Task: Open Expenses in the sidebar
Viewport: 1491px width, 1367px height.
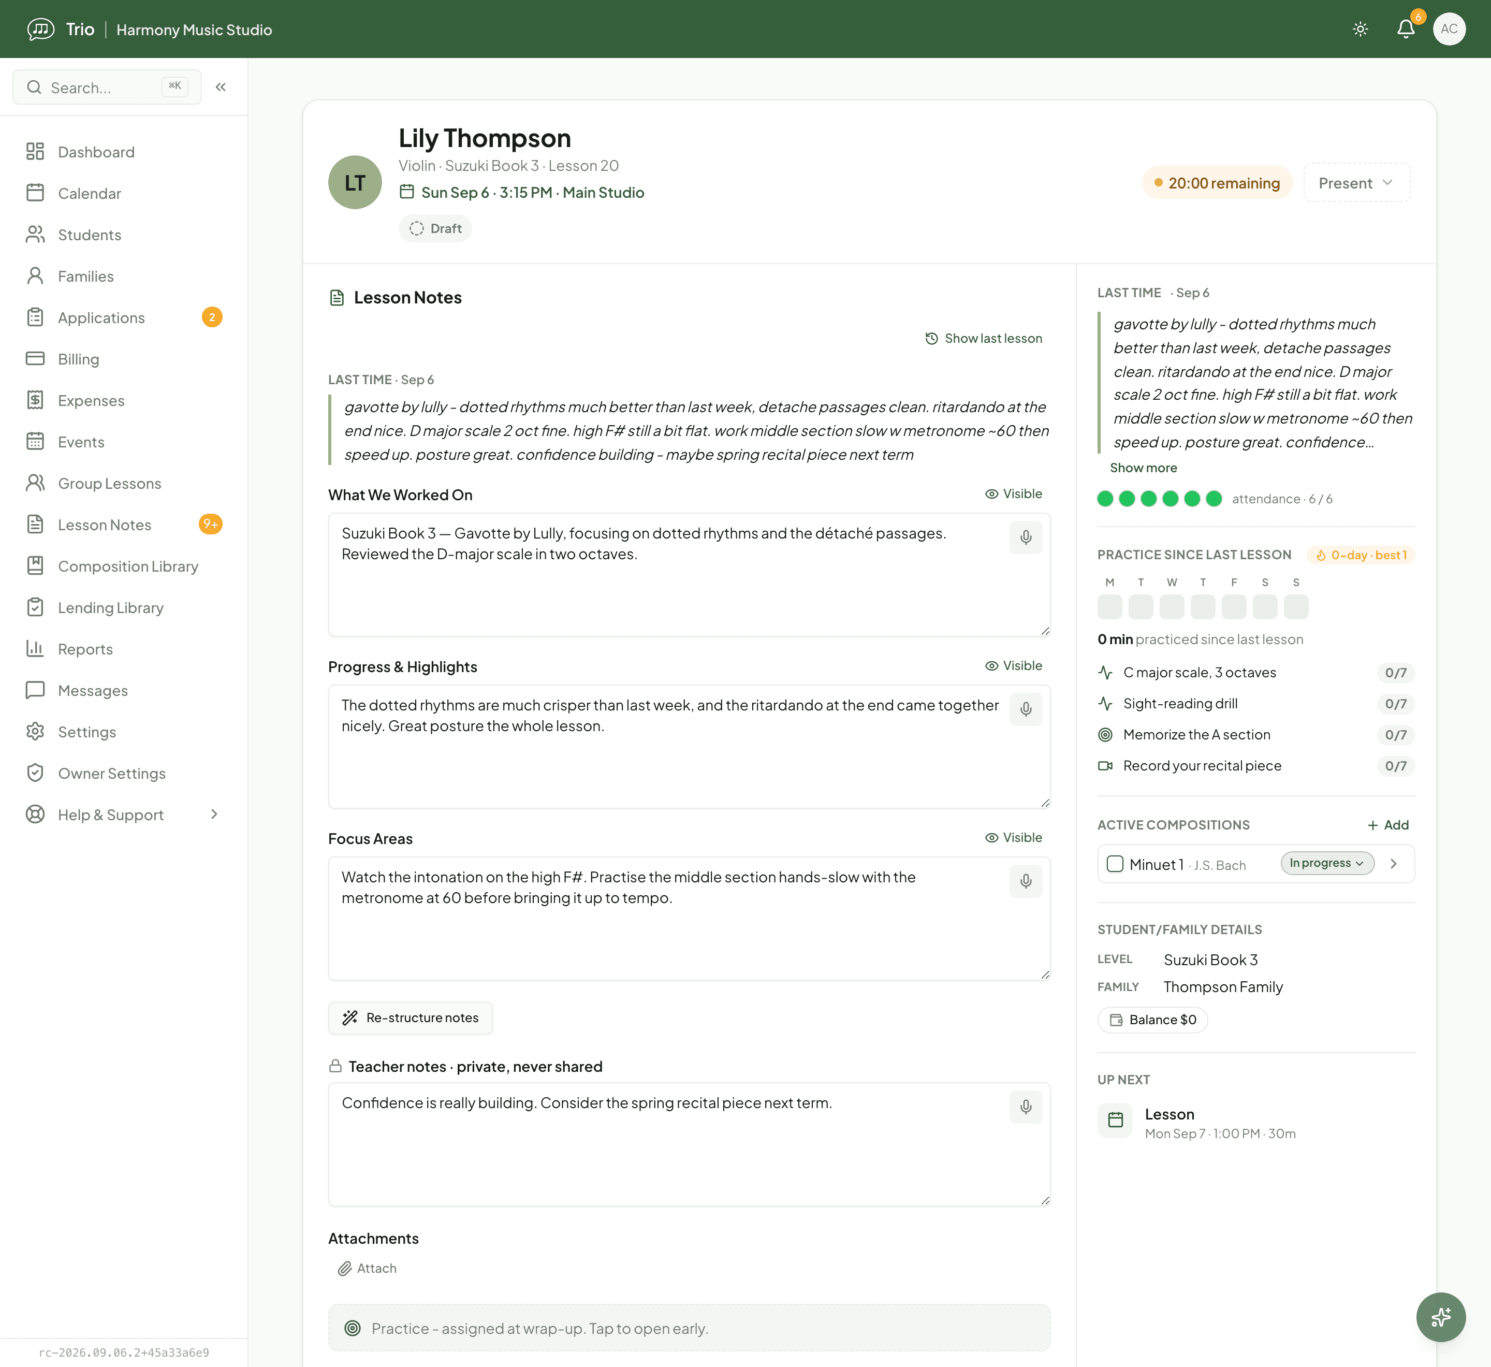Action: click(124, 400)
